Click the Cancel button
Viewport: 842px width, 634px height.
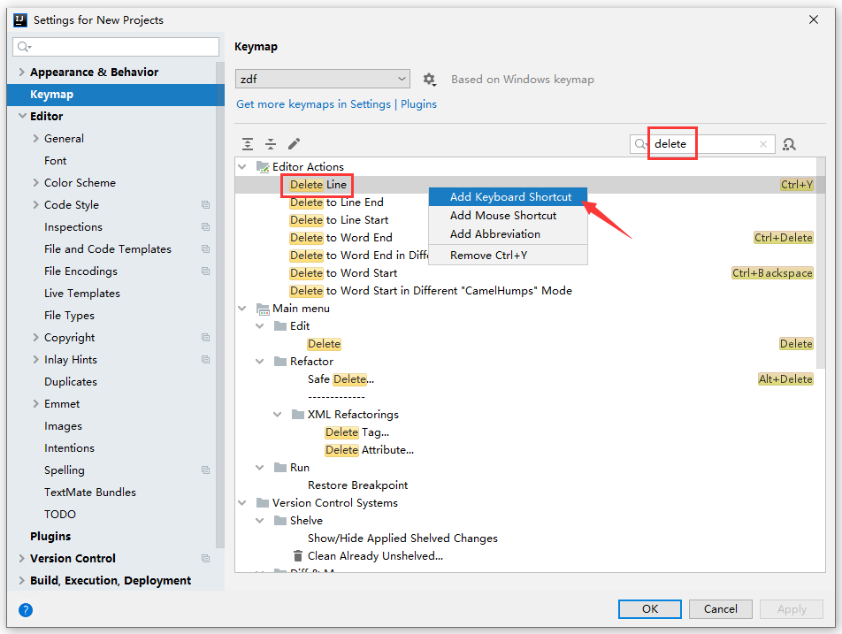[x=720, y=609]
